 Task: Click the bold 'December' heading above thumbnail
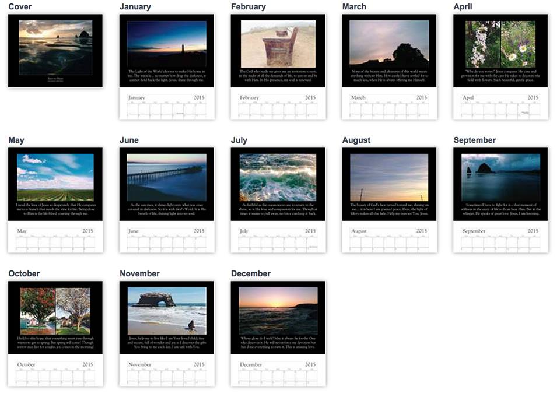pos(250,274)
